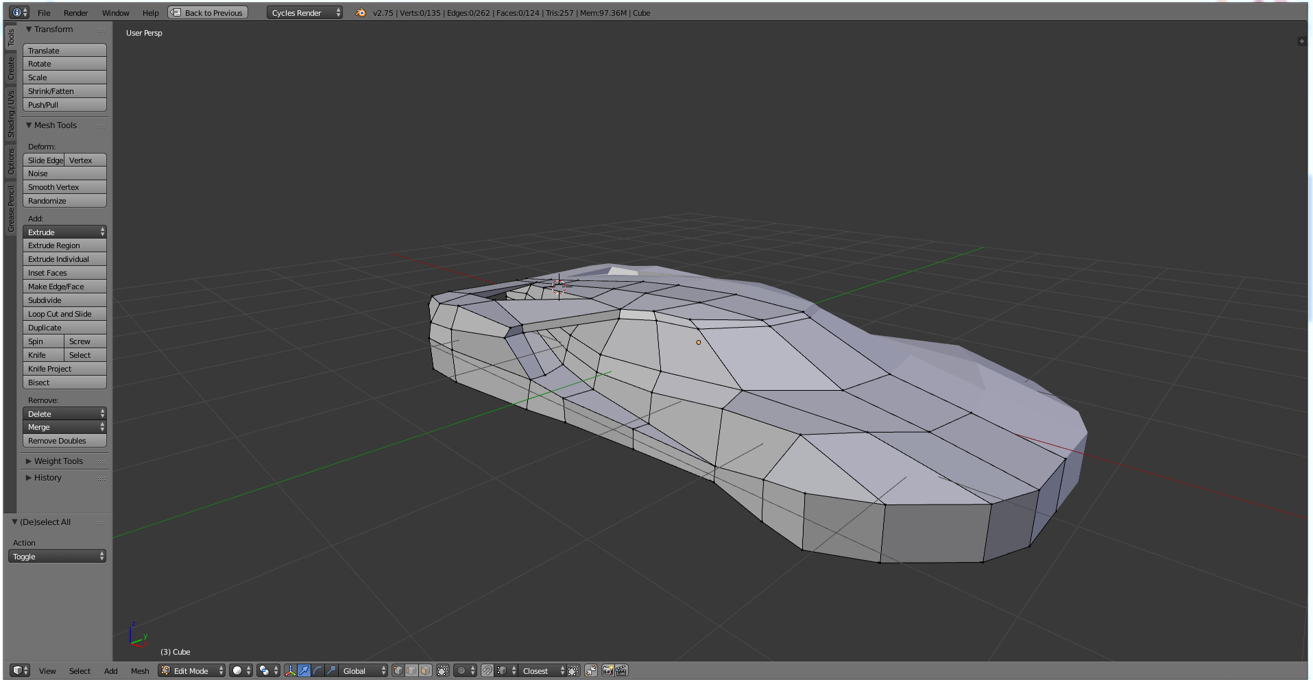Switch to face select mode
This screenshot has width=1313, height=680.
[x=425, y=670]
